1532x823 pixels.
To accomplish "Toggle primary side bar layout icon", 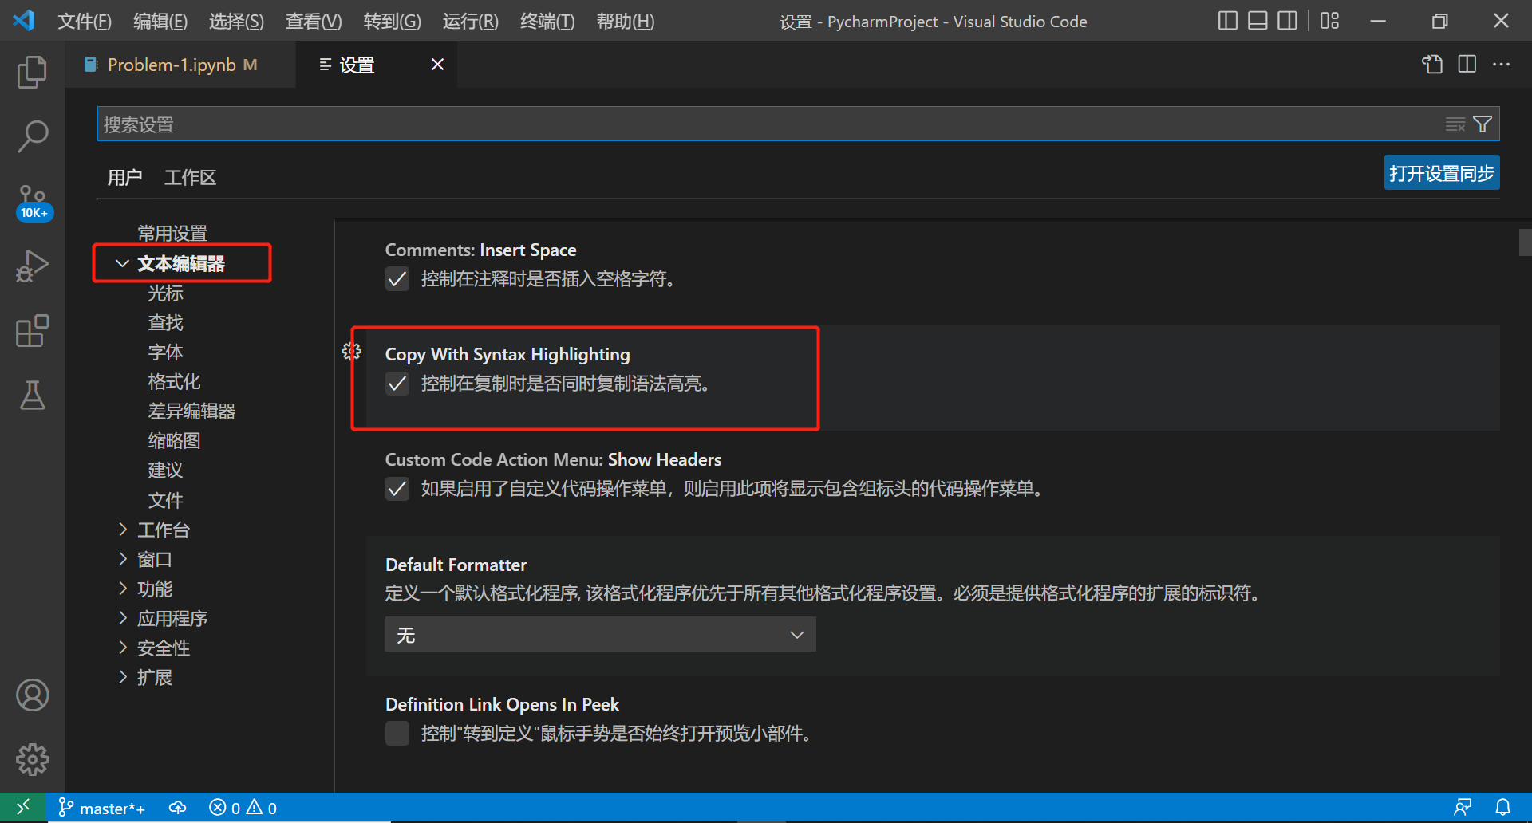I will [x=1227, y=21].
